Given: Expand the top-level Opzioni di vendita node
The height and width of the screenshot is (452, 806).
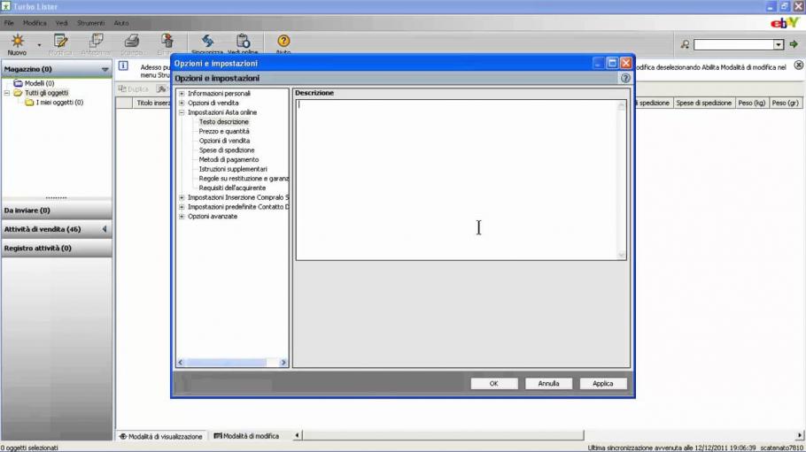Looking at the screenshot, I should 182,103.
